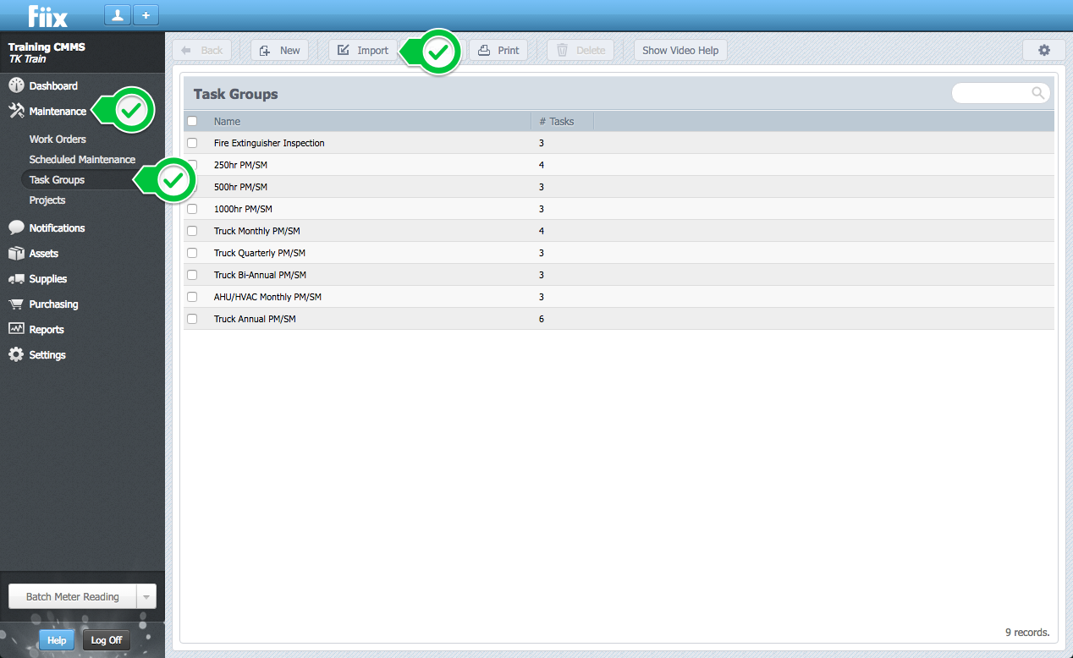Click task count 4 for Truck Monthly
This screenshot has height=658, width=1073.
[542, 231]
